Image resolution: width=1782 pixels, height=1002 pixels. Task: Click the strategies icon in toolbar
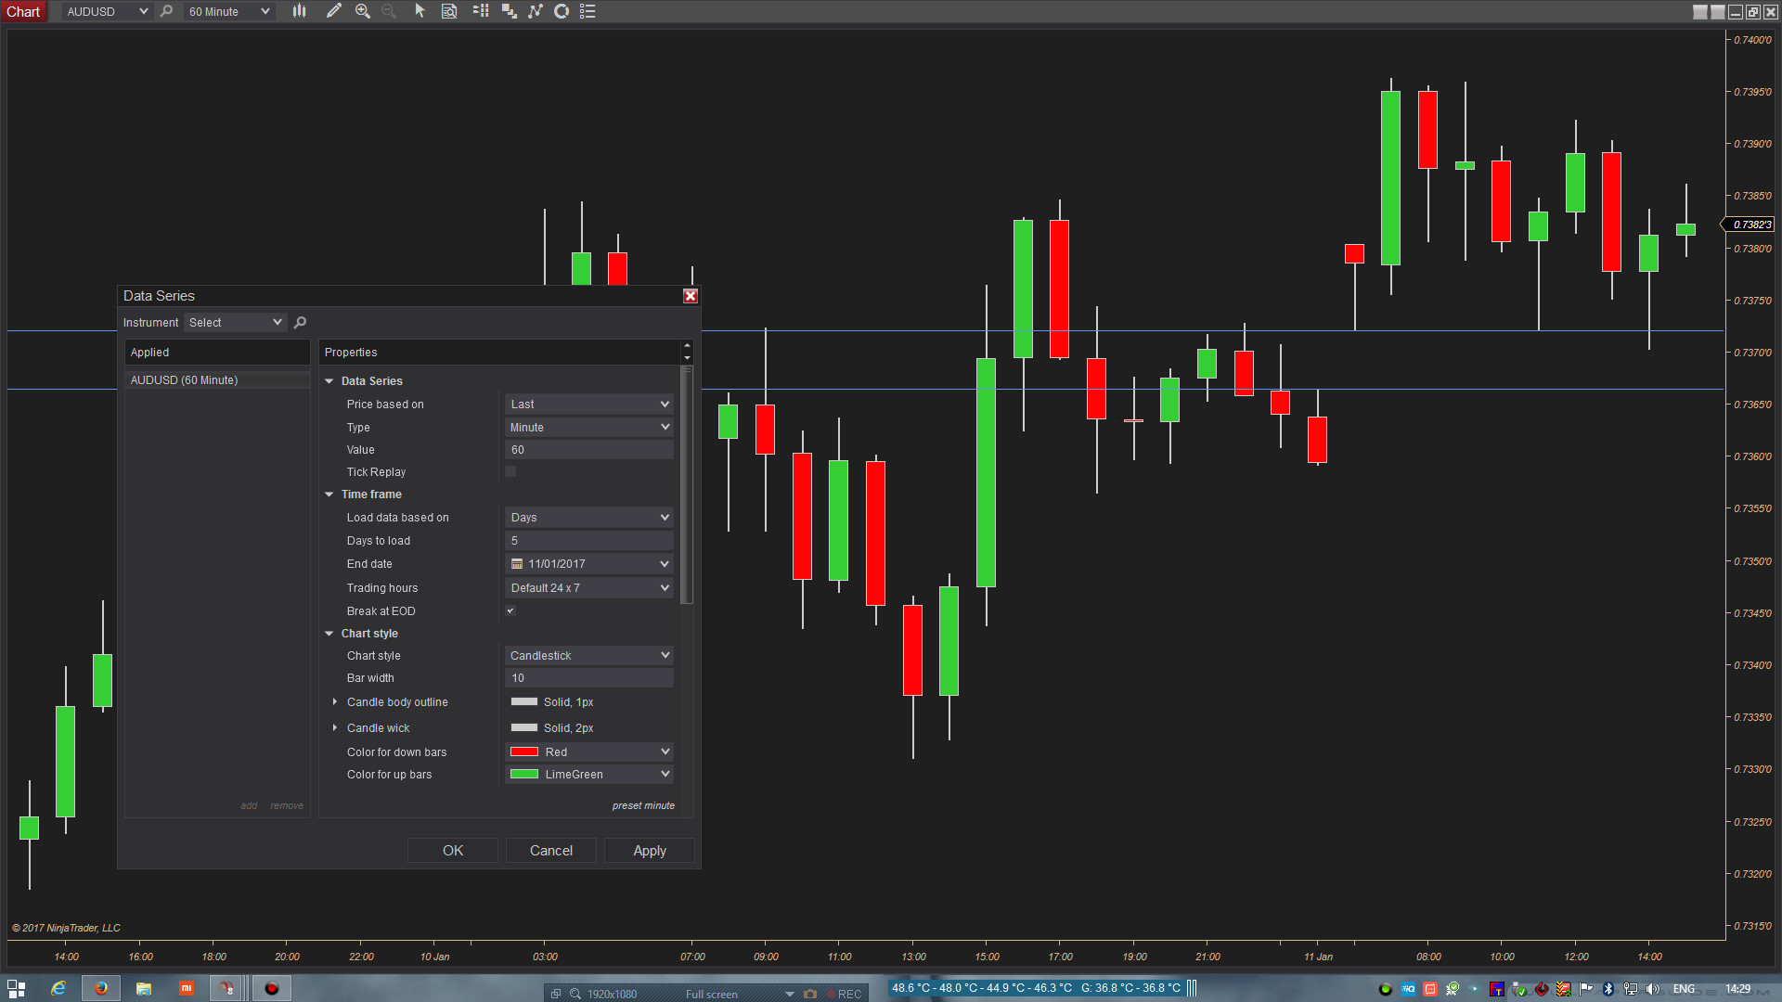(510, 11)
